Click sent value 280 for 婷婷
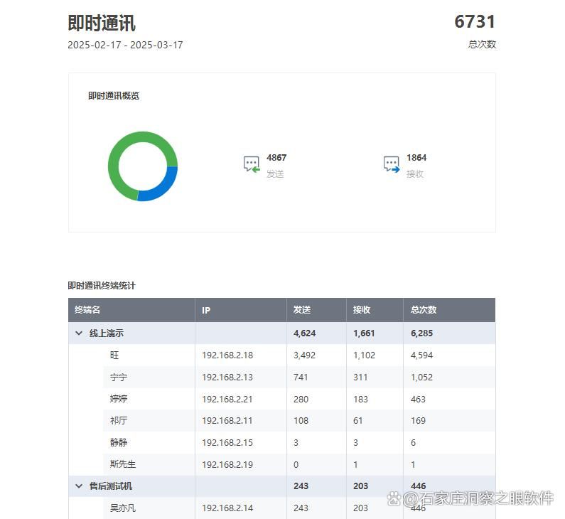The height and width of the screenshot is (519, 565). 301,400
